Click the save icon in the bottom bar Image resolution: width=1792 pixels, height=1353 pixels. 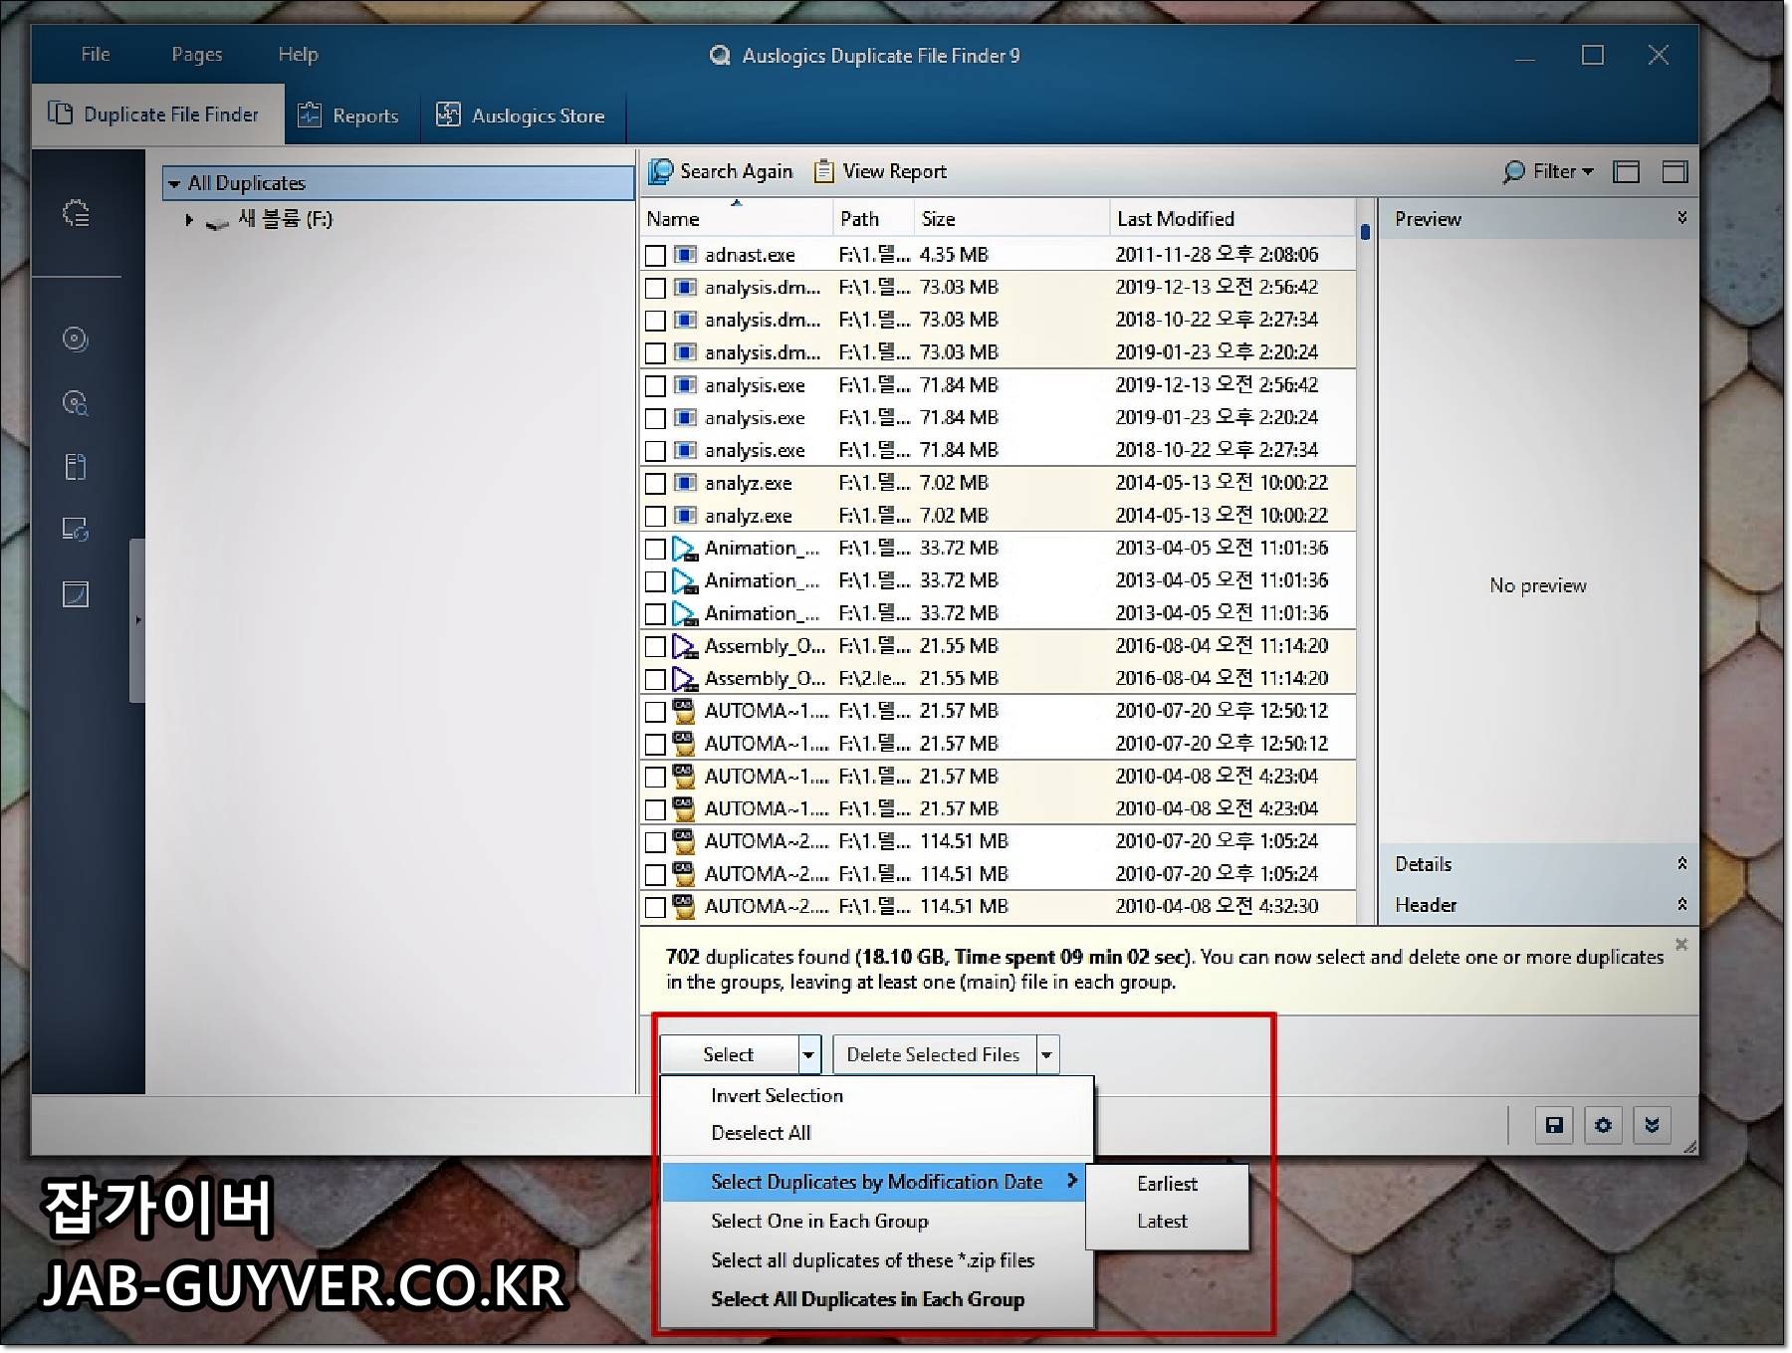(x=1554, y=1125)
